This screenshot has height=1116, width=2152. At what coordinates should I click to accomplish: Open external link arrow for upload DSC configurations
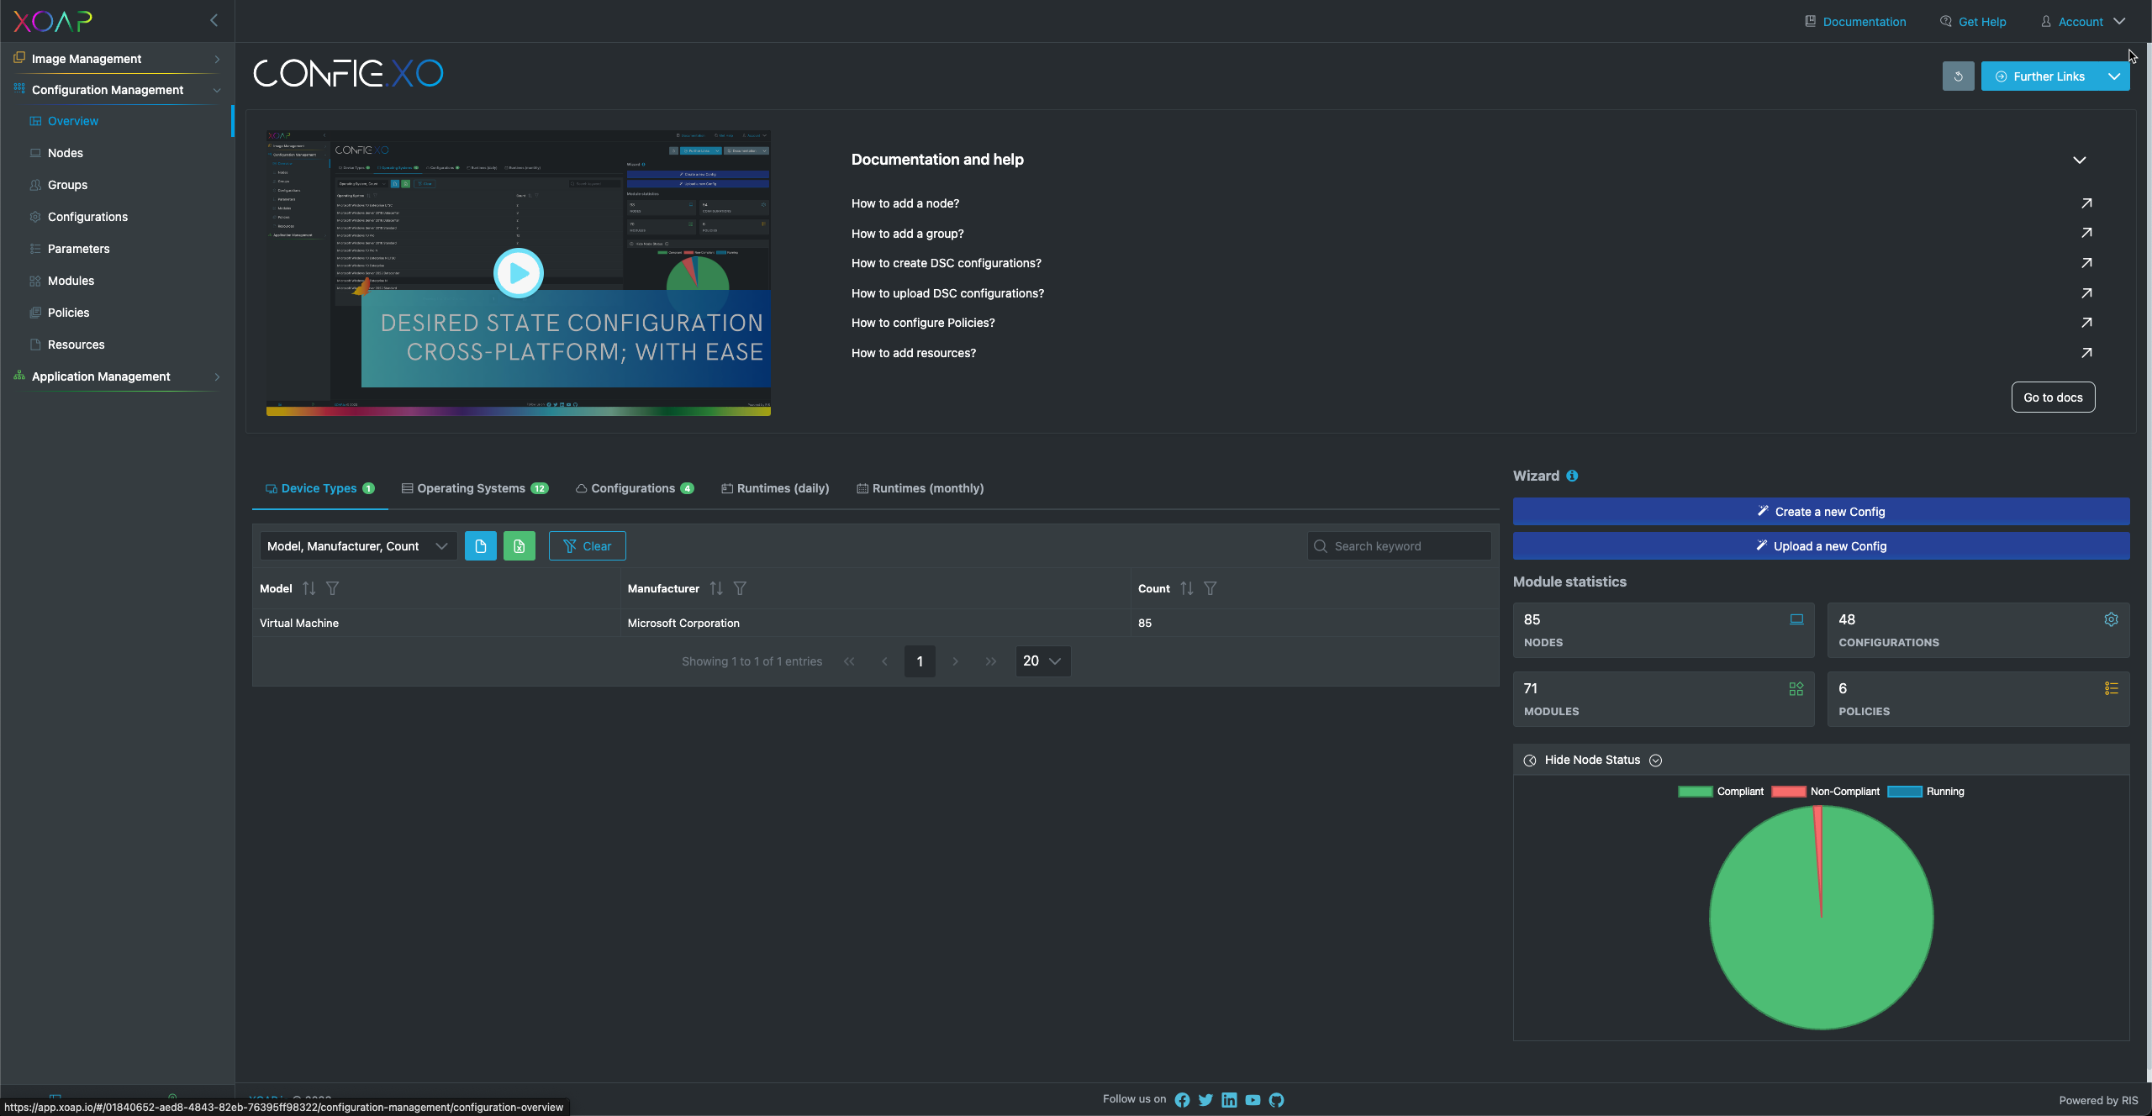(x=2086, y=293)
